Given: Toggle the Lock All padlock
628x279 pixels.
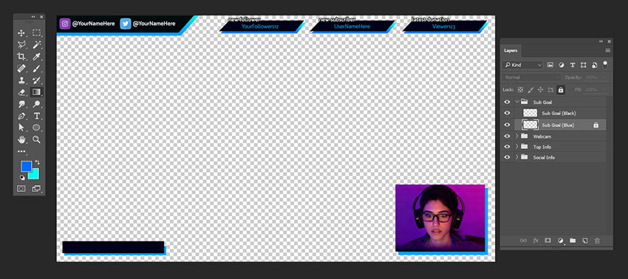Looking at the screenshot, I should 561,90.
